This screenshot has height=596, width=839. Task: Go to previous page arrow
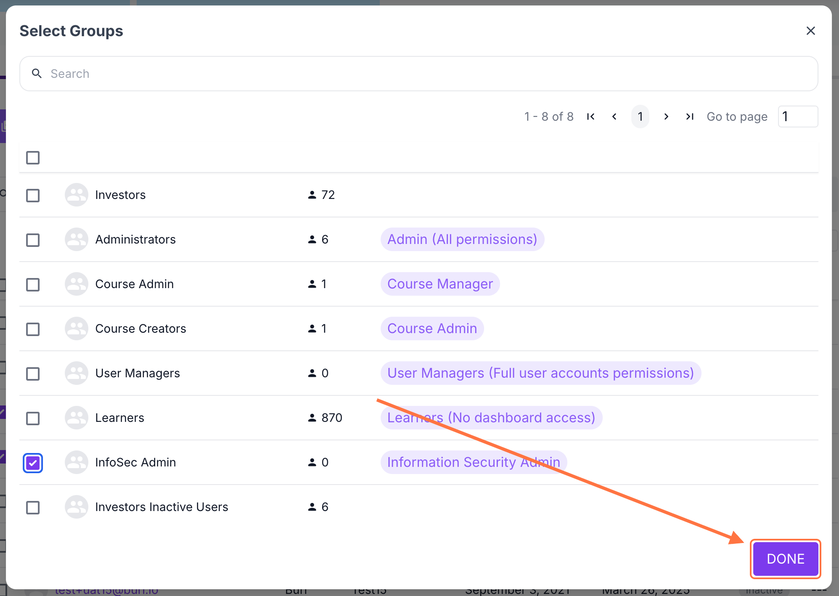point(614,117)
